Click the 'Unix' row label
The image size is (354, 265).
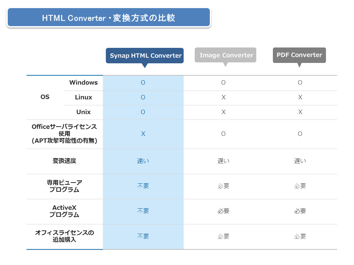click(84, 112)
